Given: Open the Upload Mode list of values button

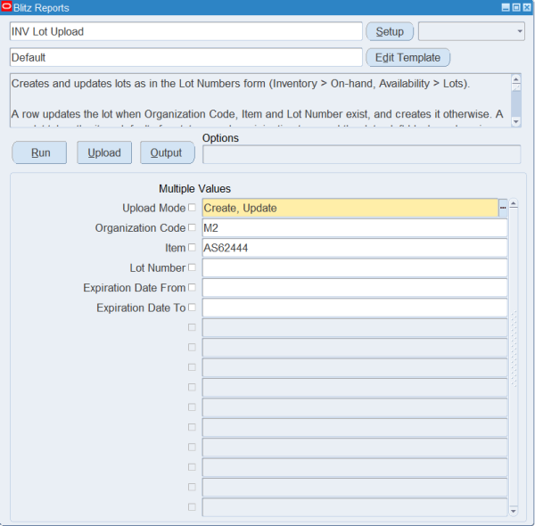Looking at the screenshot, I should tap(503, 208).
